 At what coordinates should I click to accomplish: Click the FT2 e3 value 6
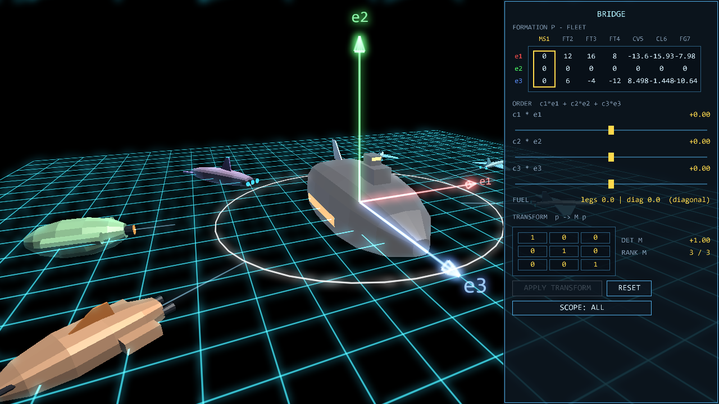pyautogui.click(x=568, y=81)
